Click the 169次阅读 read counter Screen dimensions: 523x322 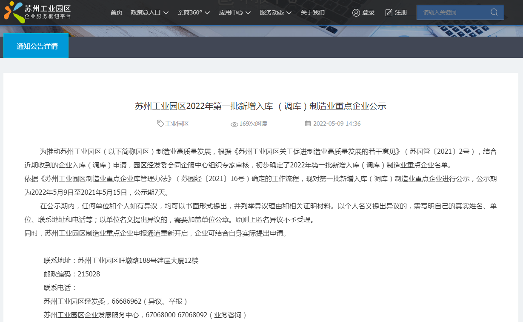point(252,124)
